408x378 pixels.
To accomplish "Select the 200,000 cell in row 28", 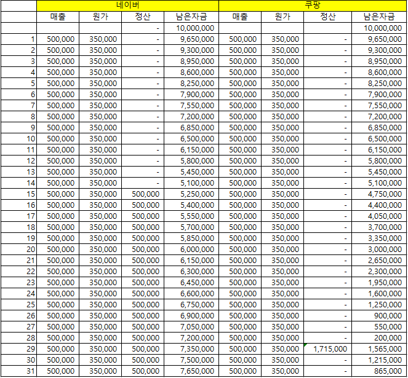I will (x=379, y=338).
